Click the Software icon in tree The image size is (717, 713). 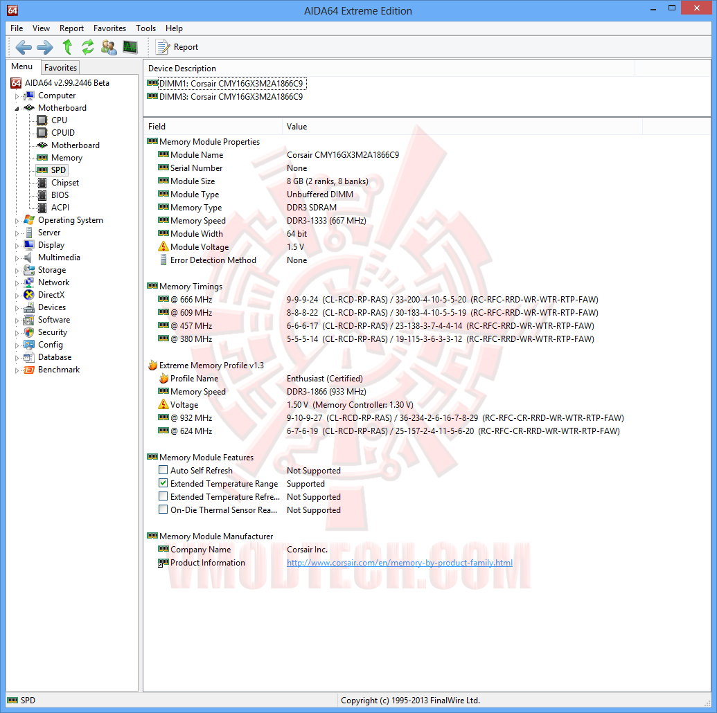tap(29, 320)
